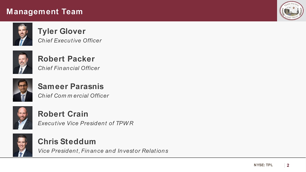Image resolution: width=306 pixels, height=172 pixels.
Task: Click the NYSE: TPL ticker label
Action: pos(263,165)
